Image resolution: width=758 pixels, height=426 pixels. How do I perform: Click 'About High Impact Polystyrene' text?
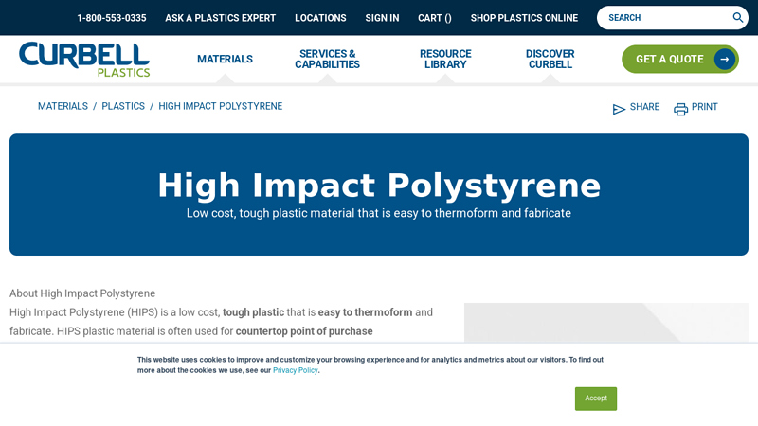tap(82, 293)
